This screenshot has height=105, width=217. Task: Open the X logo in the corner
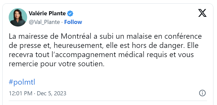[202, 13]
